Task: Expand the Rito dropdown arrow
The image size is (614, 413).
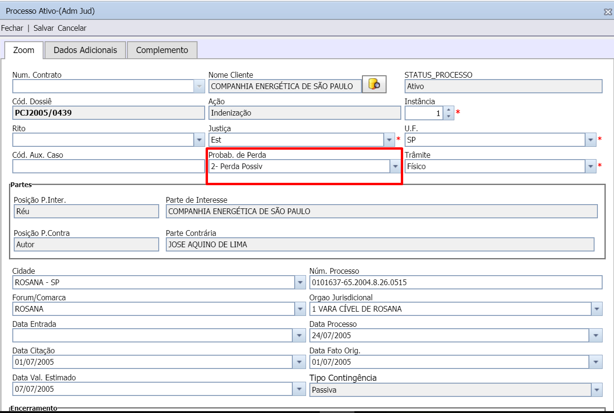Action: [199, 140]
